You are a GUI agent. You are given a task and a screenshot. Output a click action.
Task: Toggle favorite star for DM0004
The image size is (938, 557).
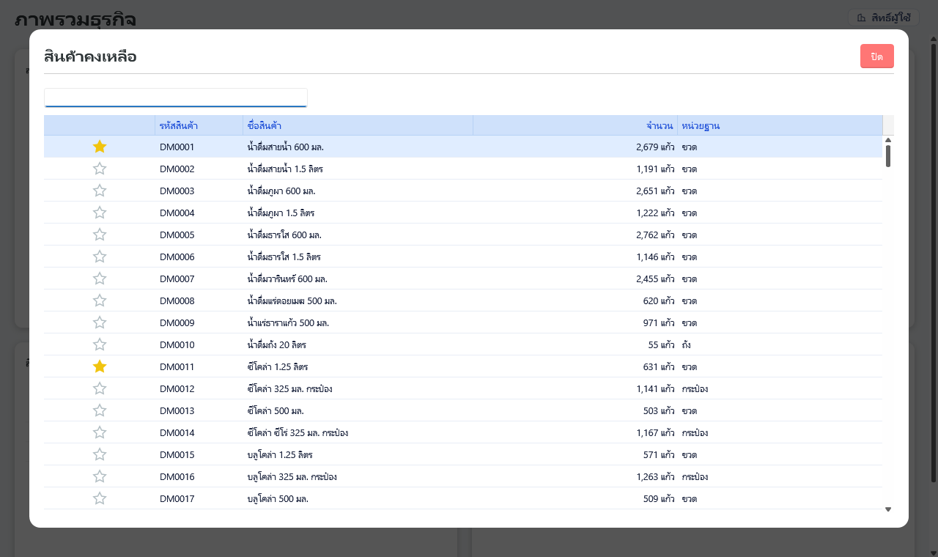[100, 213]
